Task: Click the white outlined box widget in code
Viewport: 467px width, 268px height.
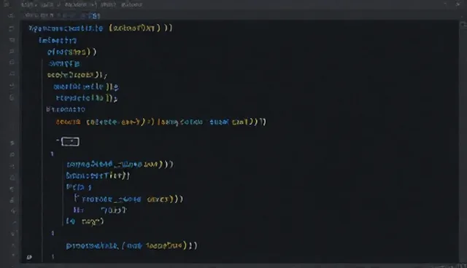Action: pos(70,142)
